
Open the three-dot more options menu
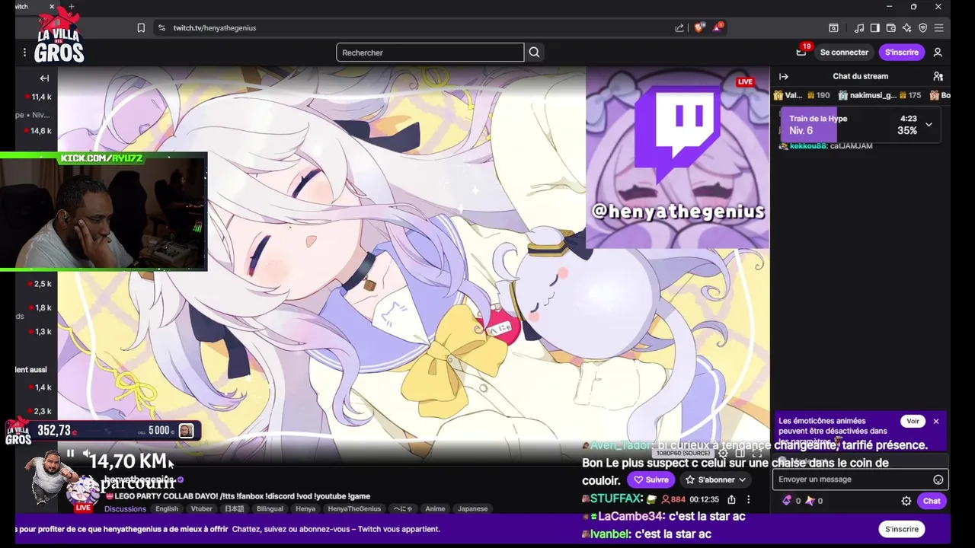pos(748,500)
